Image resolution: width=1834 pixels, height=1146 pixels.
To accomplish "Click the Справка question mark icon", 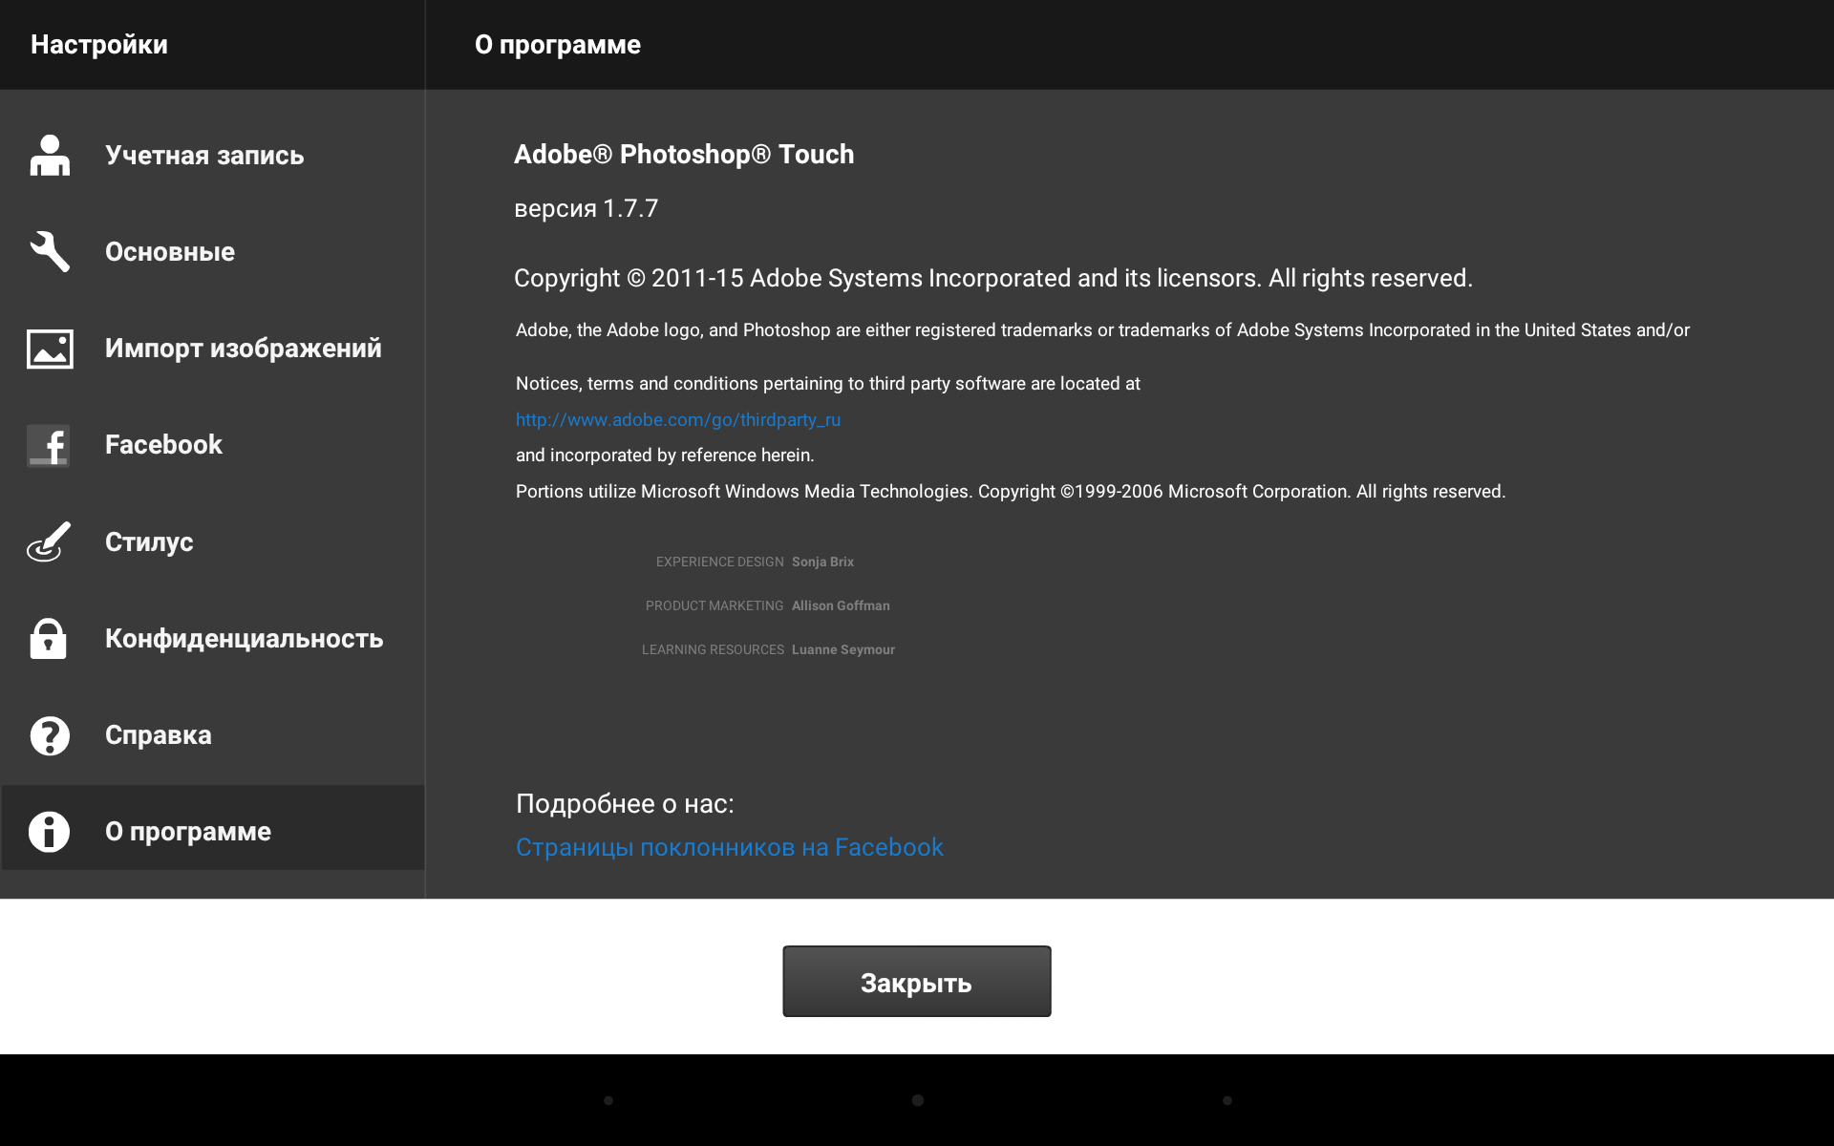I will click(x=50, y=735).
